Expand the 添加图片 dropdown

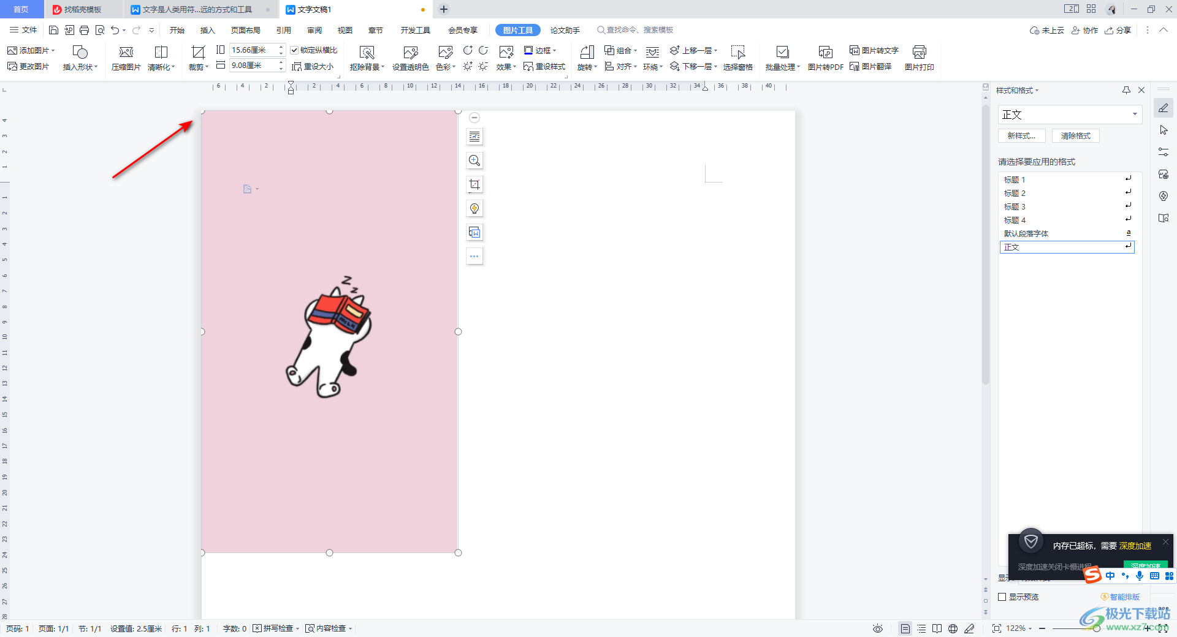click(53, 50)
